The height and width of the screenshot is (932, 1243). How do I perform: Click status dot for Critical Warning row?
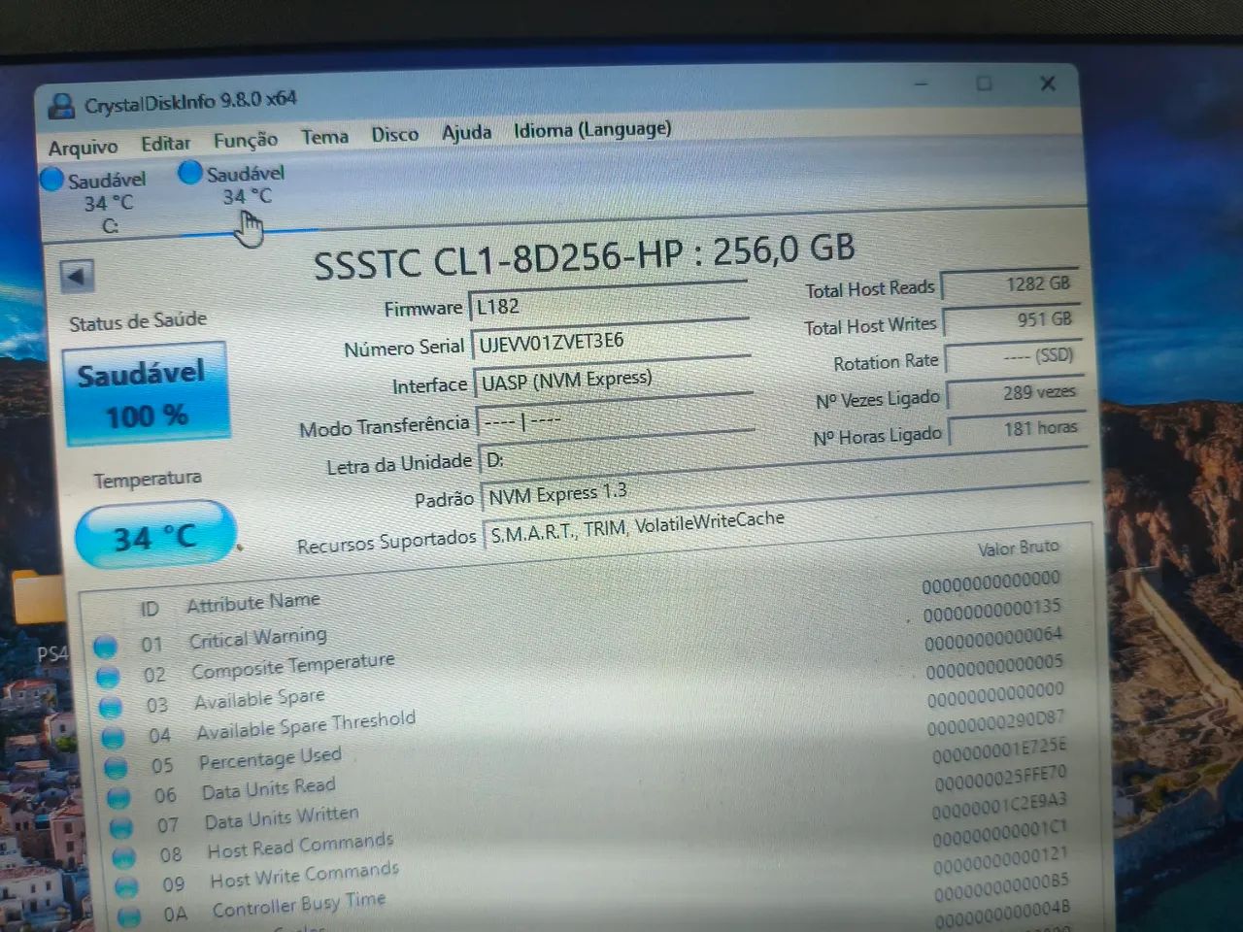click(106, 647)
